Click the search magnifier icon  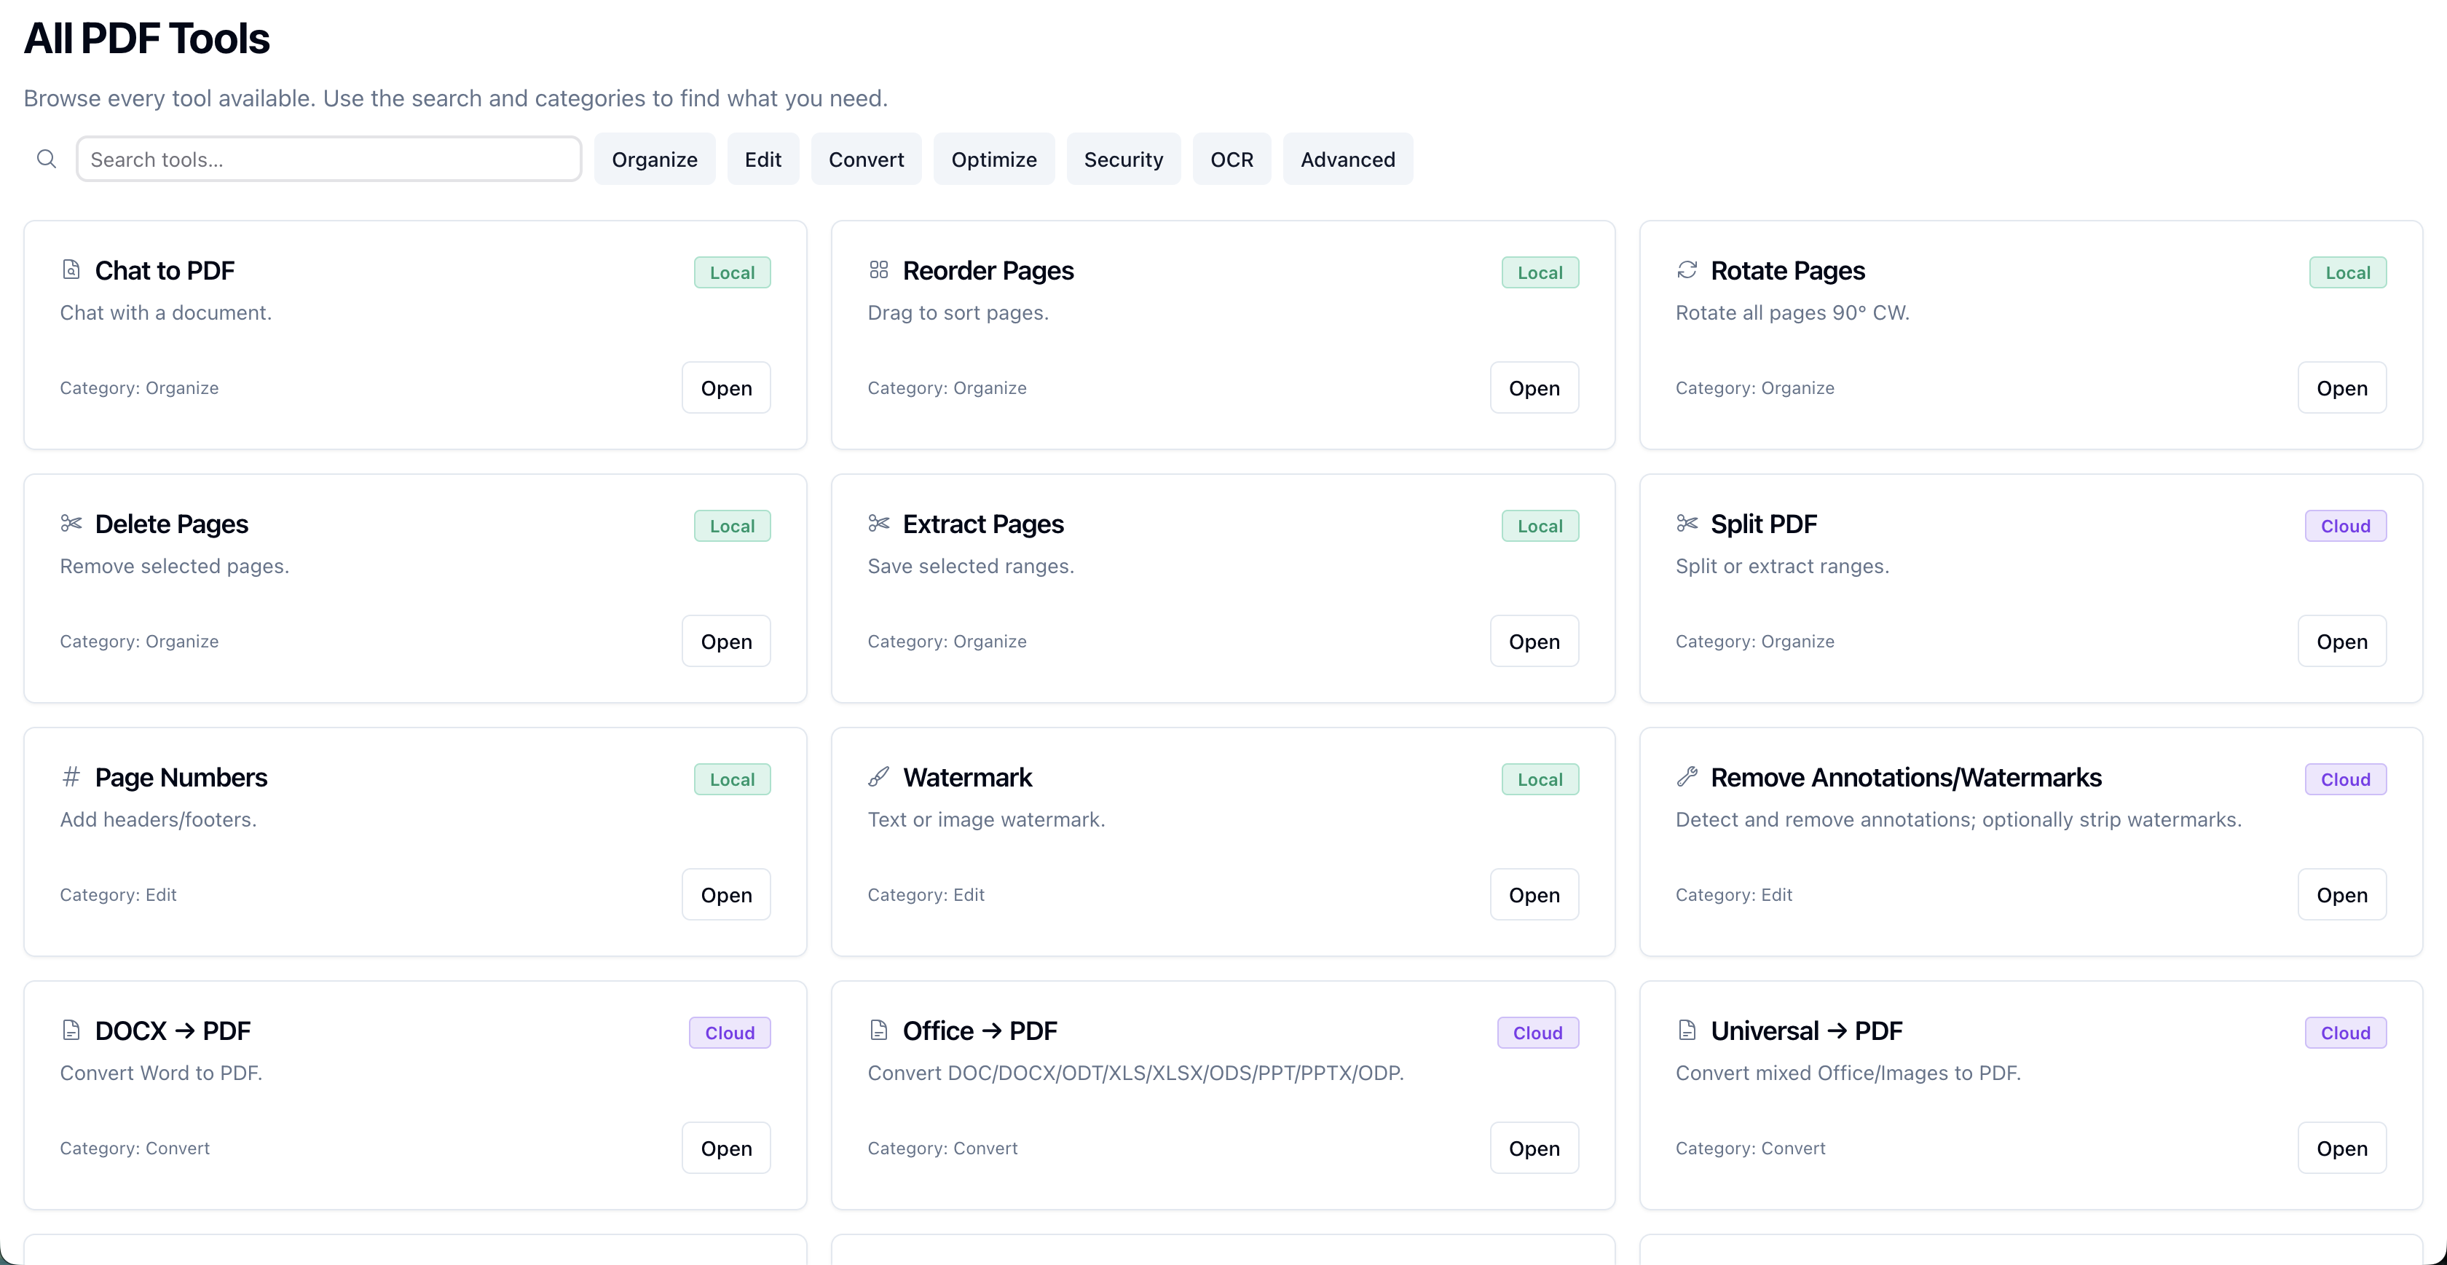tap(47, 159)
